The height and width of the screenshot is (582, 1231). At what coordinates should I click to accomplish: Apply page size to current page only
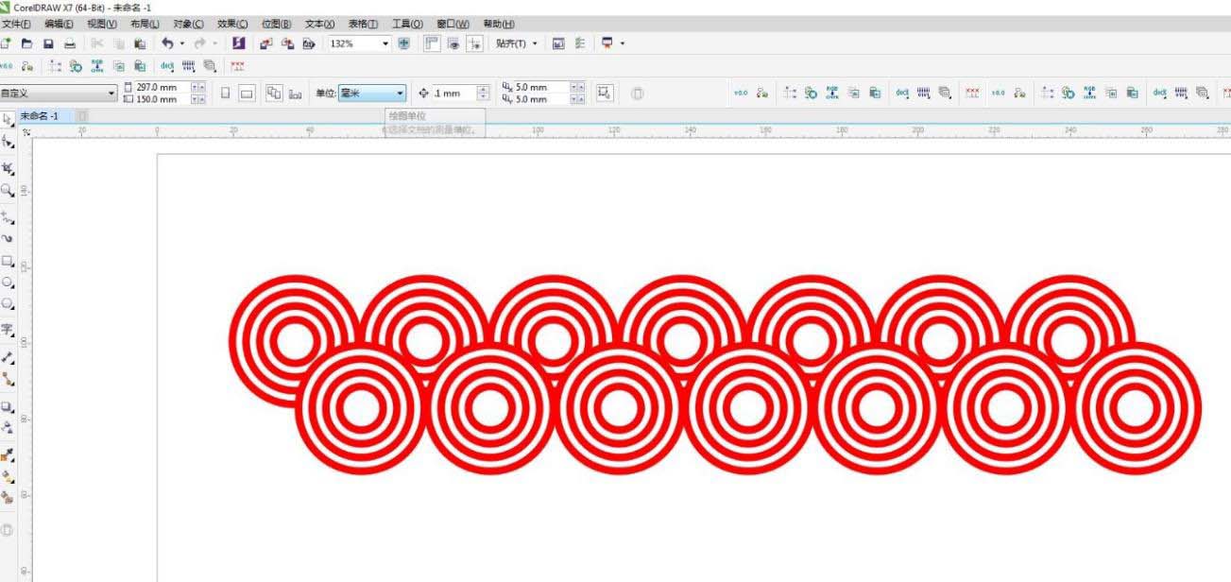point(296,93)
